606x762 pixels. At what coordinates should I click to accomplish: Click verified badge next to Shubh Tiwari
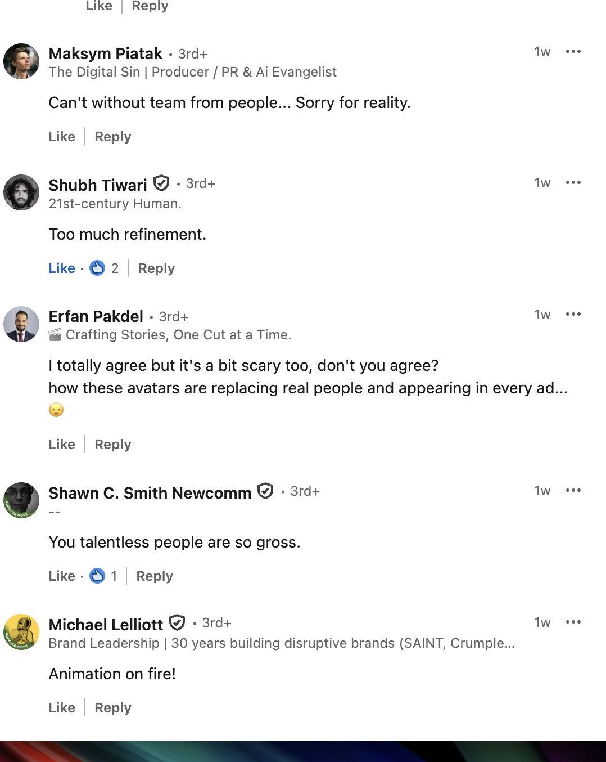pos(161,183)
